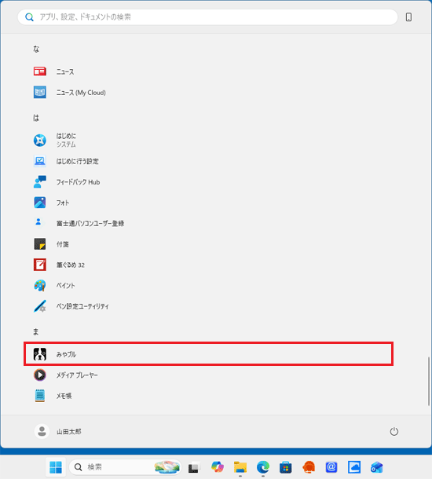This screenshot has width=432, height=479.
Task: Click the phone icon beside search bar
Action: (x=408, y=17)
